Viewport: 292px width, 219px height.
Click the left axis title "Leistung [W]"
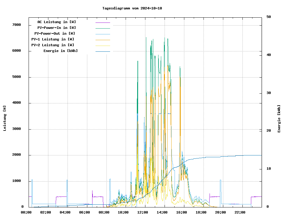(x=5, y=118)
